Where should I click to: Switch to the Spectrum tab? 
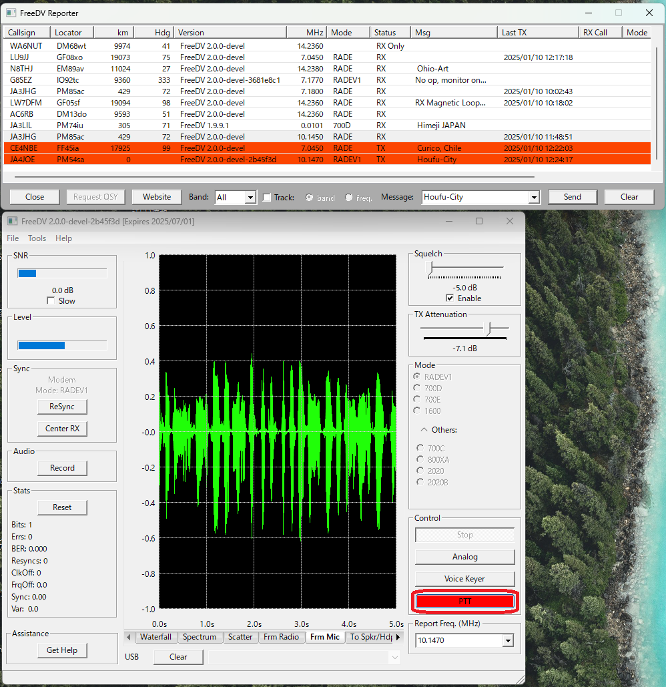tap(200, 637)
